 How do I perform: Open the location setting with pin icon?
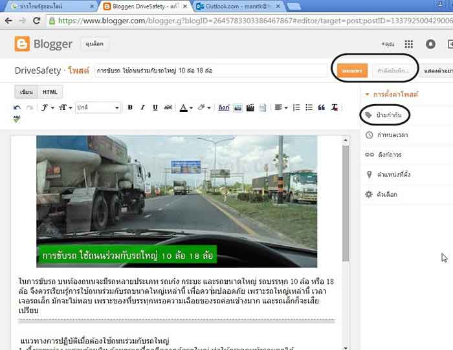(388, 175)
